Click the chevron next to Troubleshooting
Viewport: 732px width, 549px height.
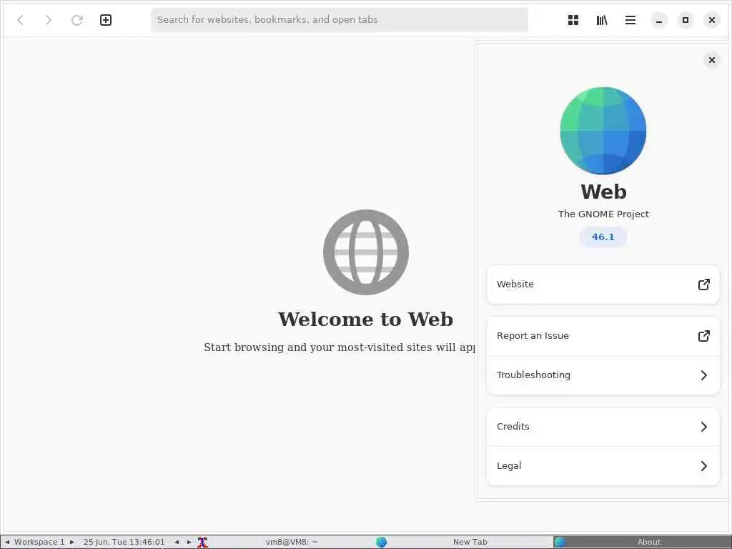(704, 375)
